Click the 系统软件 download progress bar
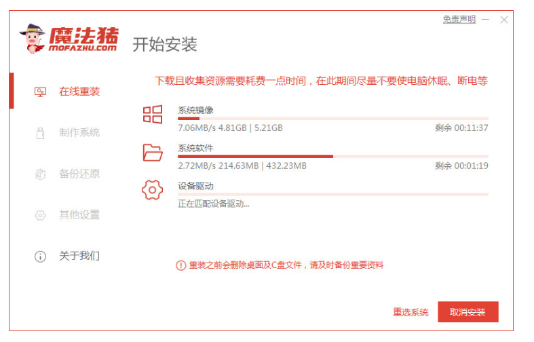 [332, 156]
